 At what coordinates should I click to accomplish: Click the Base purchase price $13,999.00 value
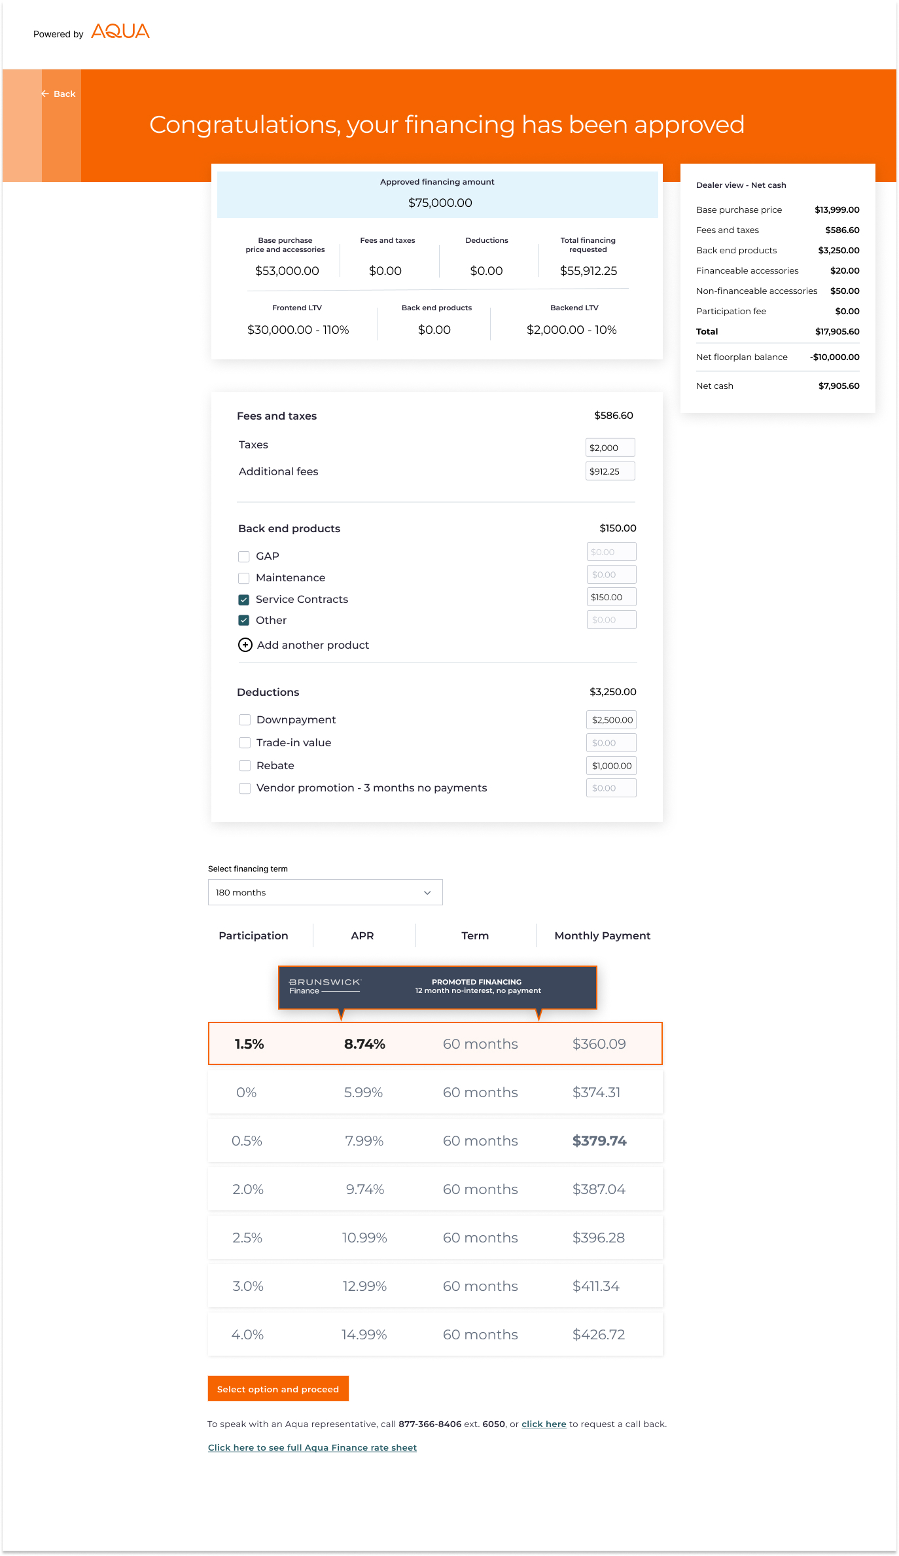(837, 210)
